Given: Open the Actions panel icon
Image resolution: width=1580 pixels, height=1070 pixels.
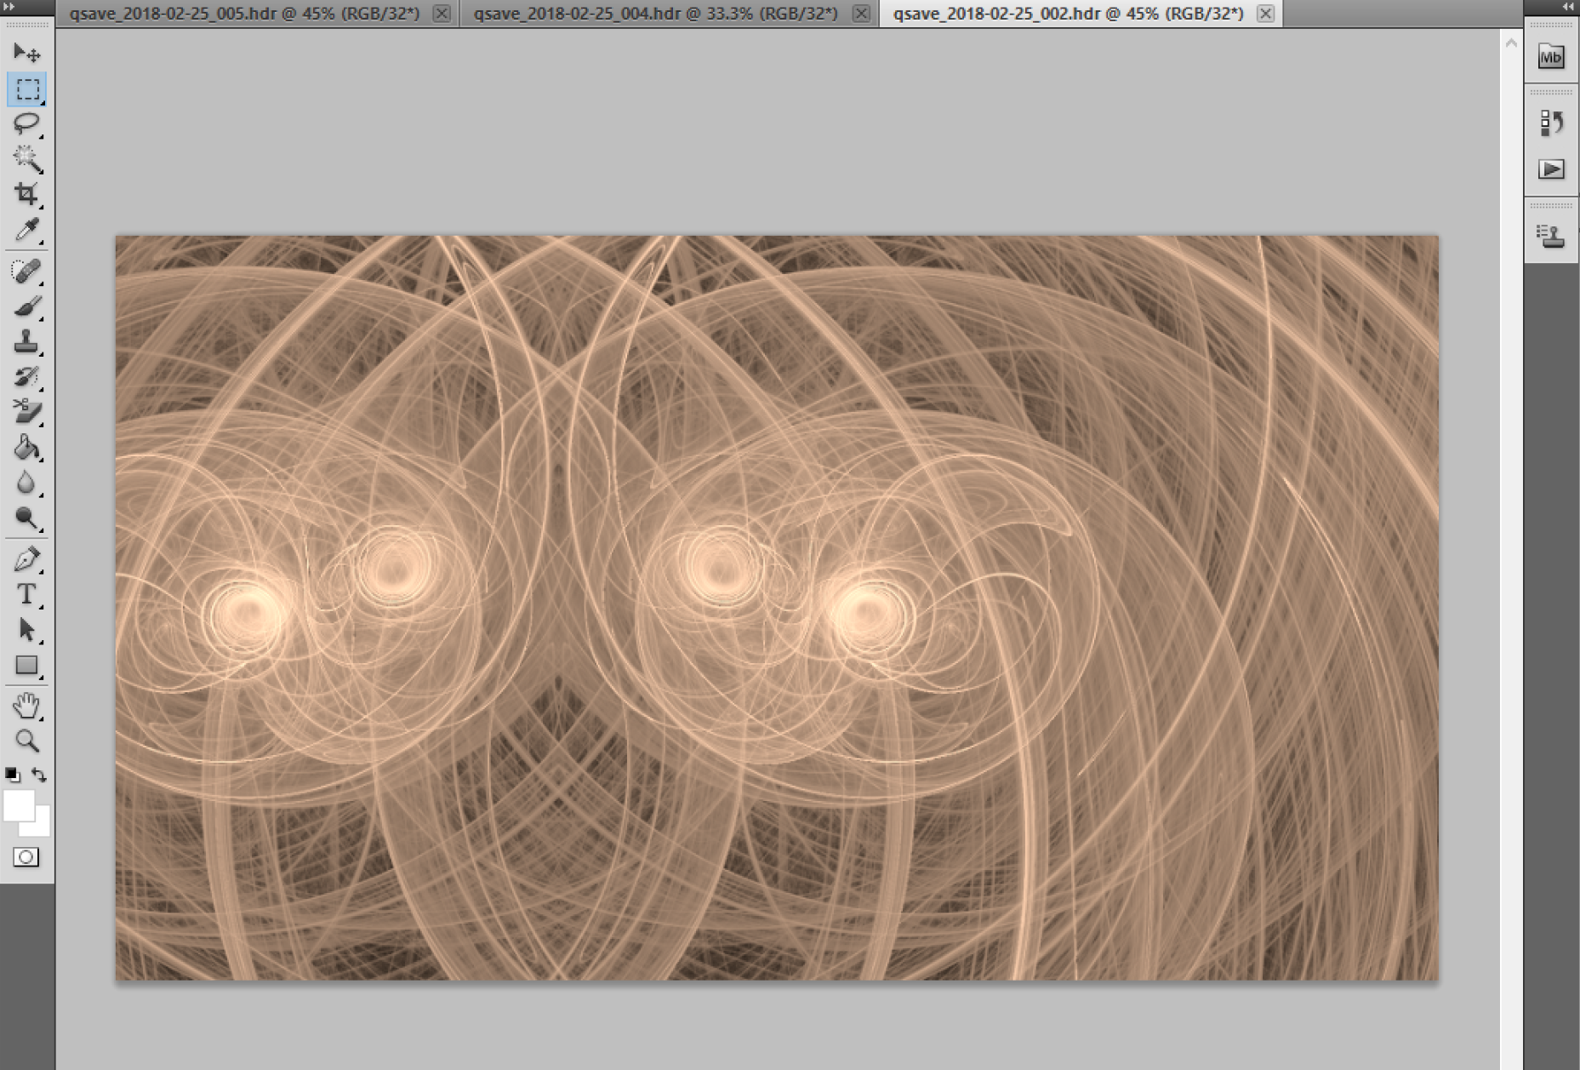Looking at the screenshot, I should pyautogui.click(x=1551, y=169).
